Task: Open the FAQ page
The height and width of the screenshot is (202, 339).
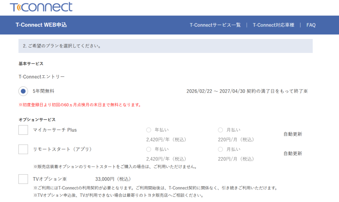Action: tap(311, 25)
